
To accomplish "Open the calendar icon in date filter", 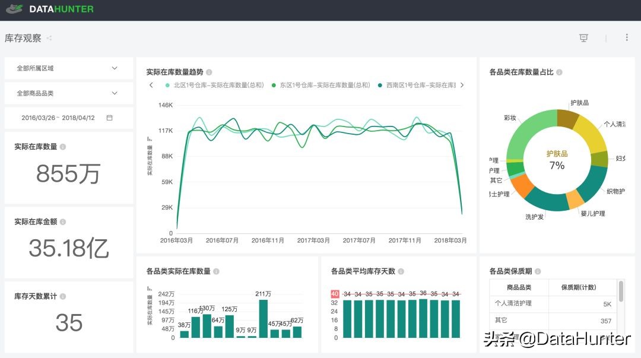I will [x=110, y=118].
